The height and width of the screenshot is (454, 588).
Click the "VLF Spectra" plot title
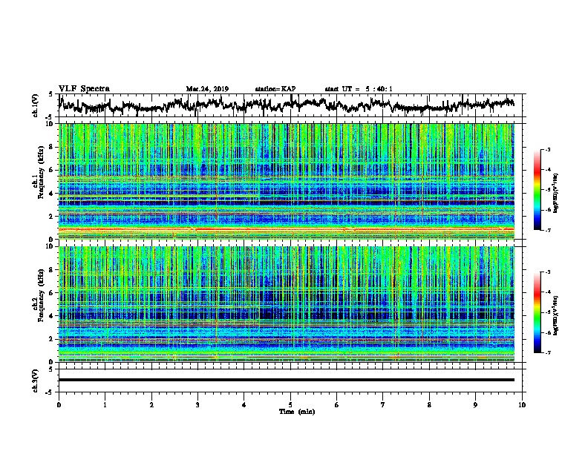click(x=84, y=89)
